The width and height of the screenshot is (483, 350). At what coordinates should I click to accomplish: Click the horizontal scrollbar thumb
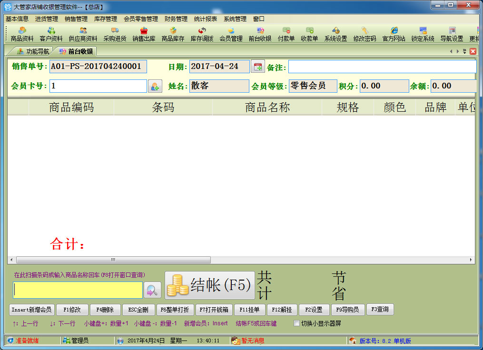113,260
